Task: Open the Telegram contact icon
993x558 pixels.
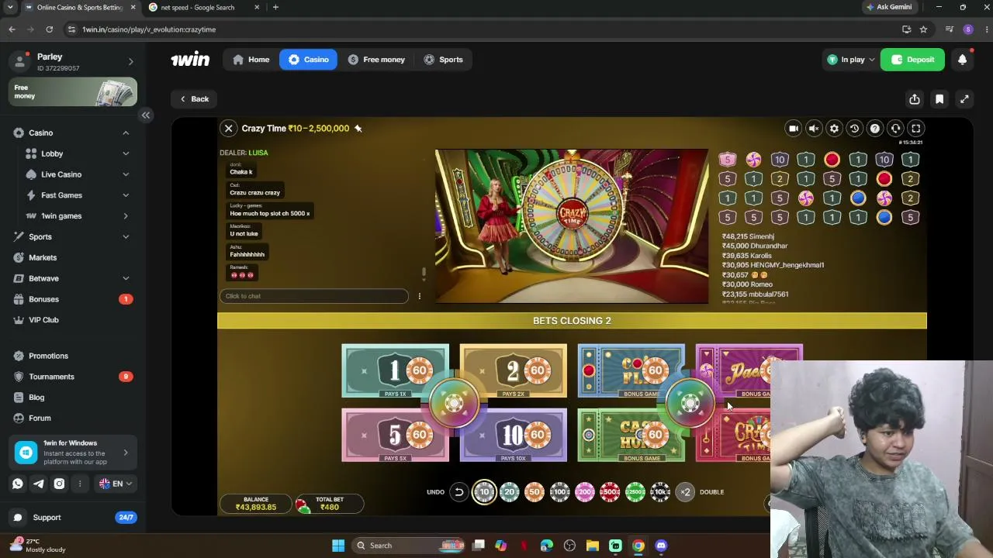Action: click(x=39, y=484)
